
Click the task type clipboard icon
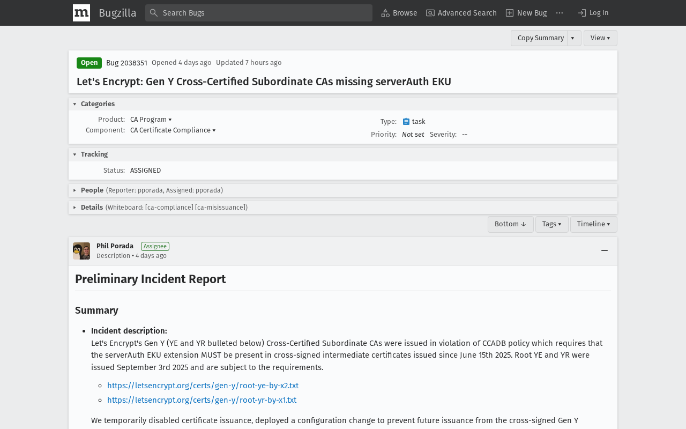click(x=406, y=122)
